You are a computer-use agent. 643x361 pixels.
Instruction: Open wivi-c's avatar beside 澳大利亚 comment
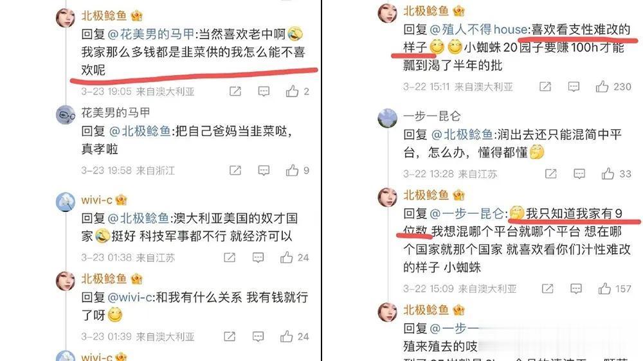coord(66,202)
